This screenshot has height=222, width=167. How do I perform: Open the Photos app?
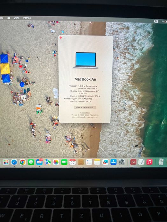56,162
